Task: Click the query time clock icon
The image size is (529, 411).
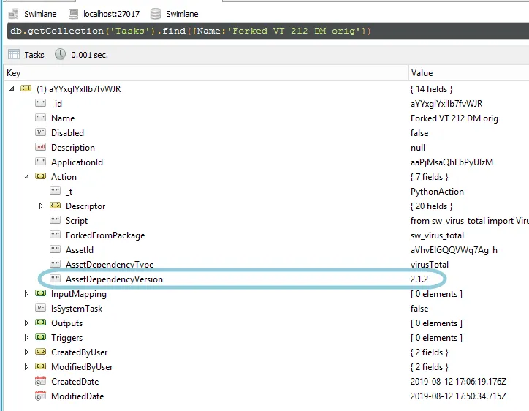Action: [x=61, y=54]
